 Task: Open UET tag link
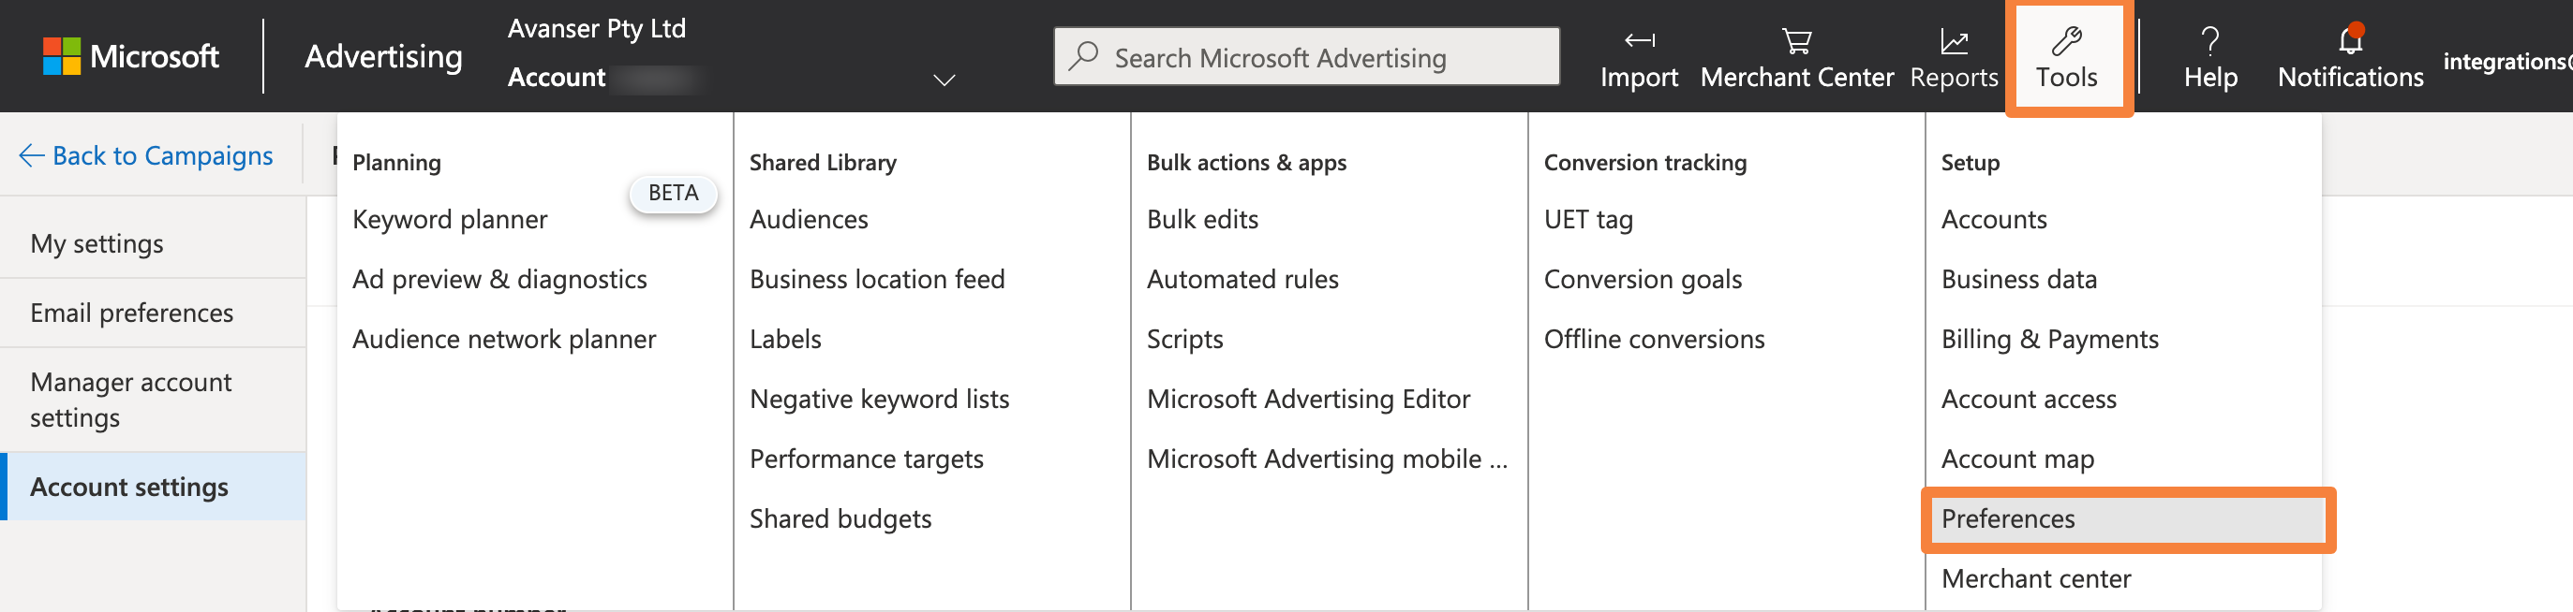click(1588, 219)
